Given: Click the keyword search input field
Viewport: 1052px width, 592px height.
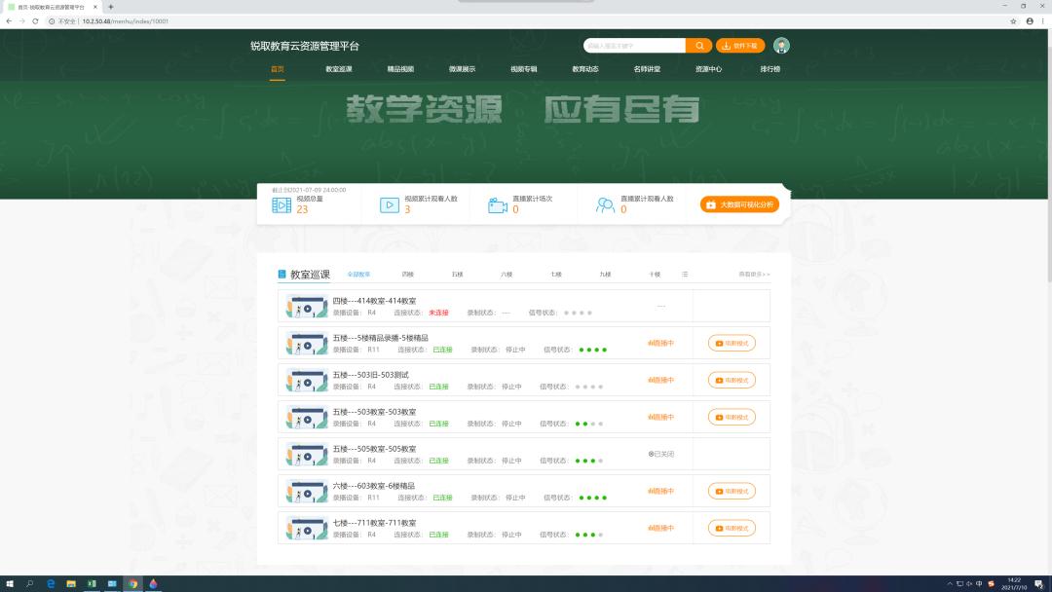Looking at the screenshot, I should click(x=633, y=46).
